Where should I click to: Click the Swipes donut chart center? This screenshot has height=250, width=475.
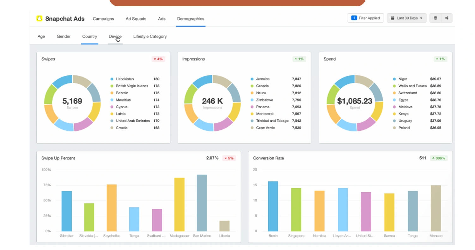tap(72, 102)
